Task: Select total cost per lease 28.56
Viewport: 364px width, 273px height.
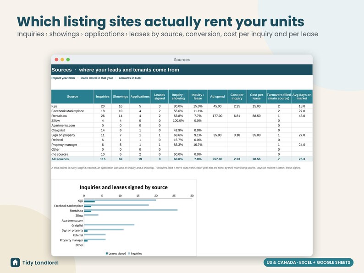Action: 257,159
